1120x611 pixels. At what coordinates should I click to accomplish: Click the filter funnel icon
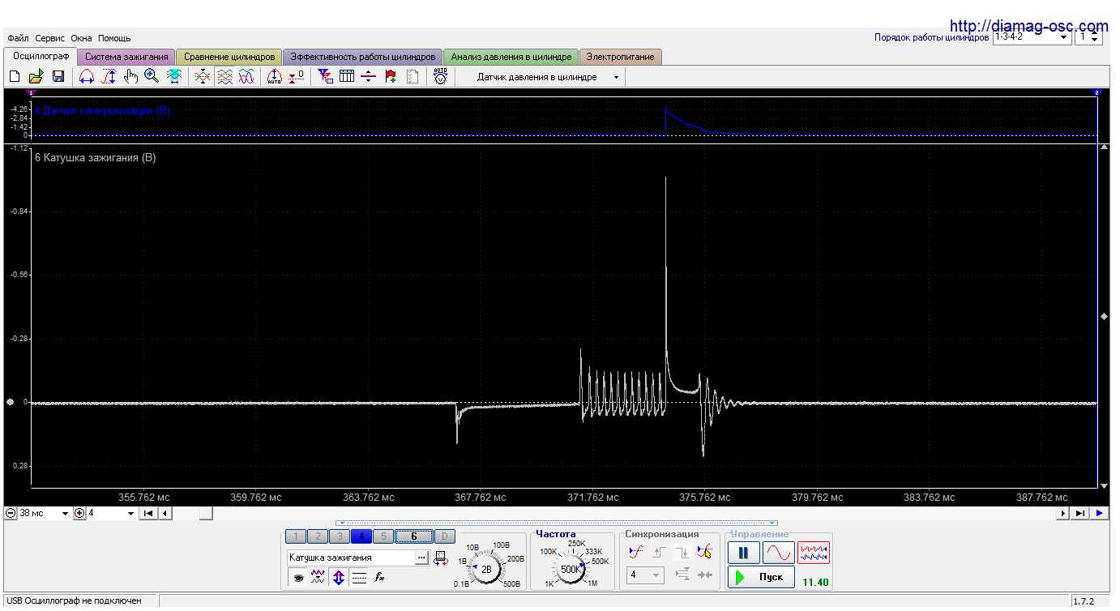[325, 76]
